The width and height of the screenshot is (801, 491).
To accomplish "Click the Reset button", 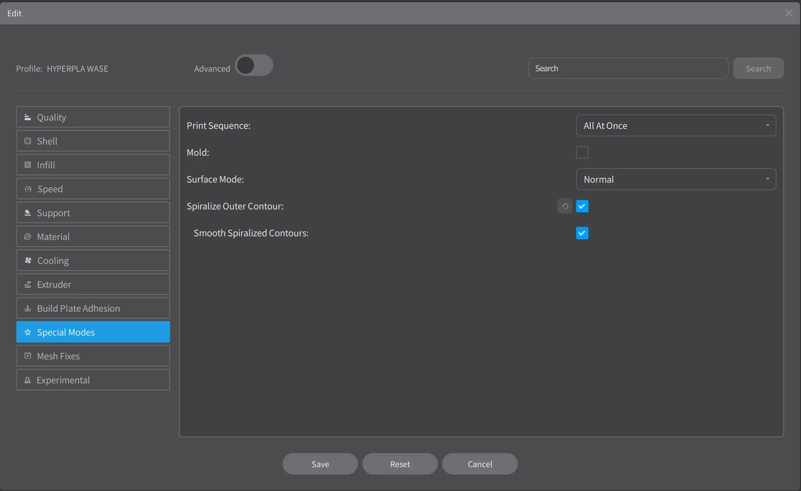I will click(400, 464).
